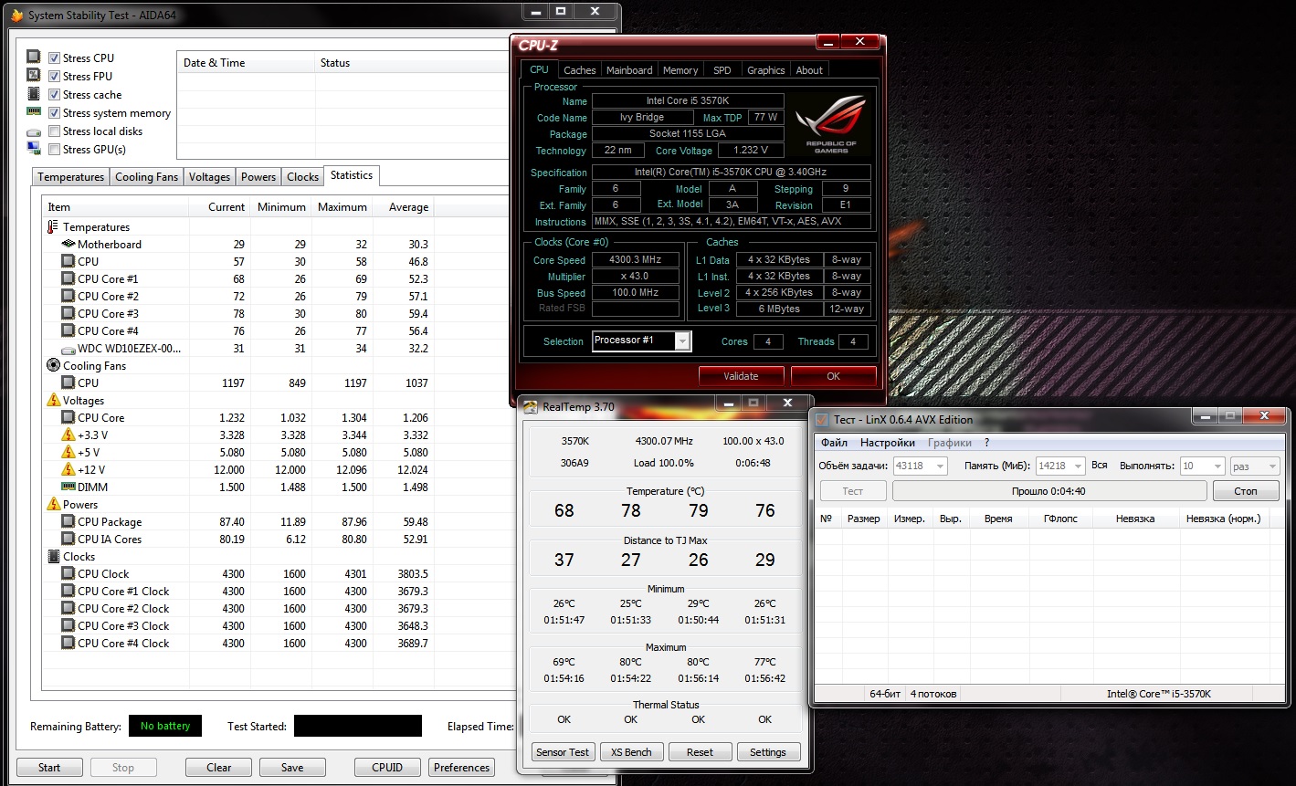Click the green RAM icon for system memory
The height and width of the screenshot is (786, 1296).
click(34, 111)
